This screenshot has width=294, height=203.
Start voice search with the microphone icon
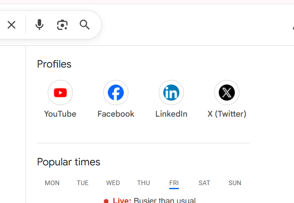tap(40, 25)
